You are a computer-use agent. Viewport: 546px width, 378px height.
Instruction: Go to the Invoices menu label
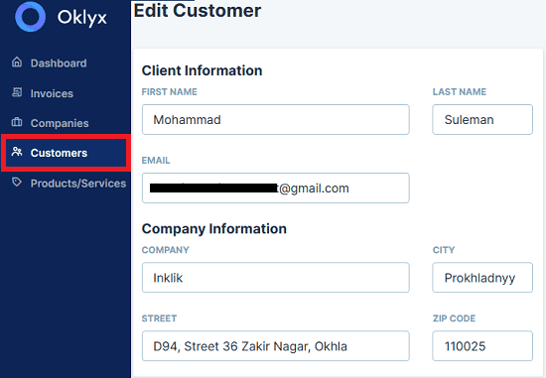(52, 93)
